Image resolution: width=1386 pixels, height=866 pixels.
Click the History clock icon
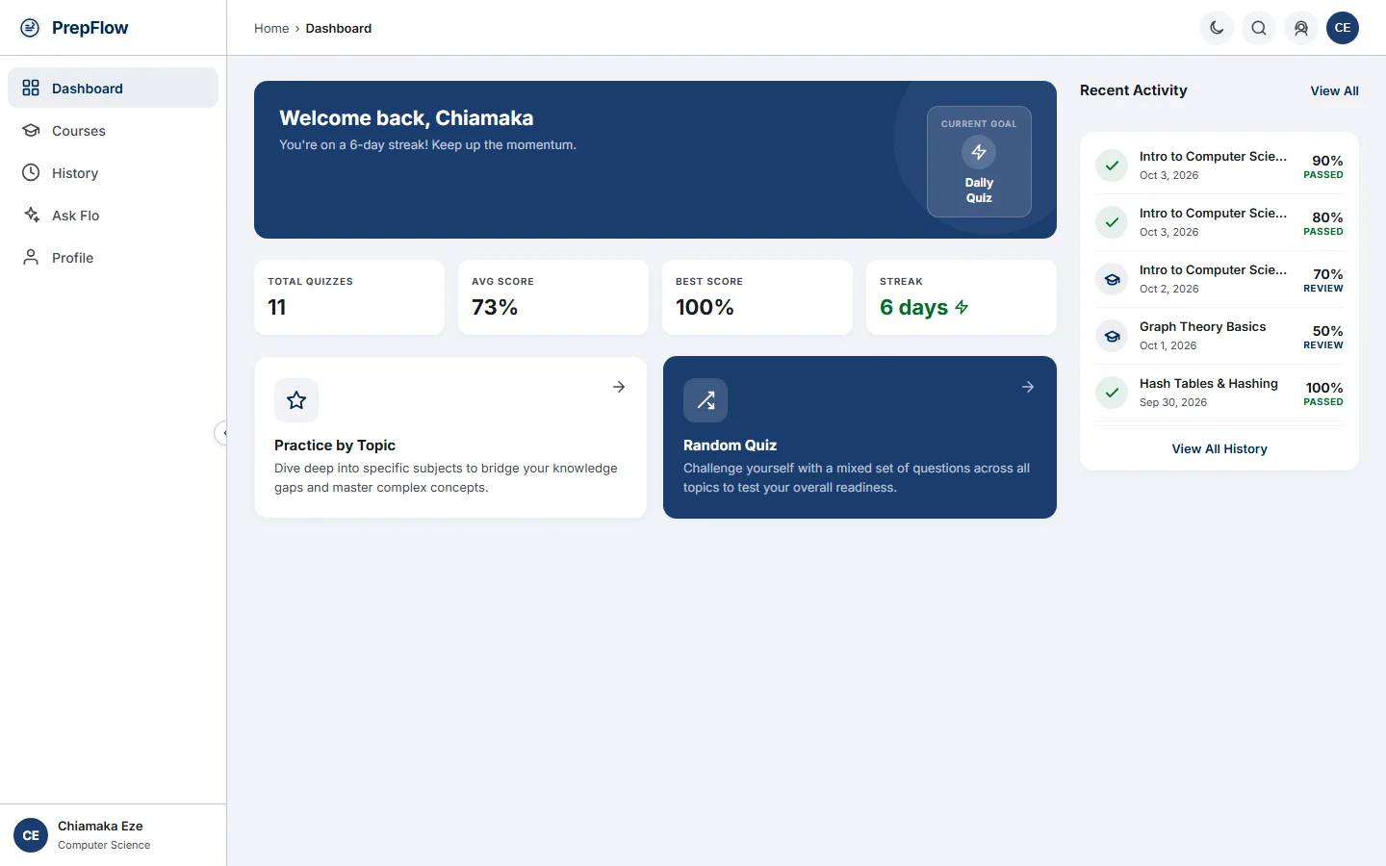(x=31, y=173)
